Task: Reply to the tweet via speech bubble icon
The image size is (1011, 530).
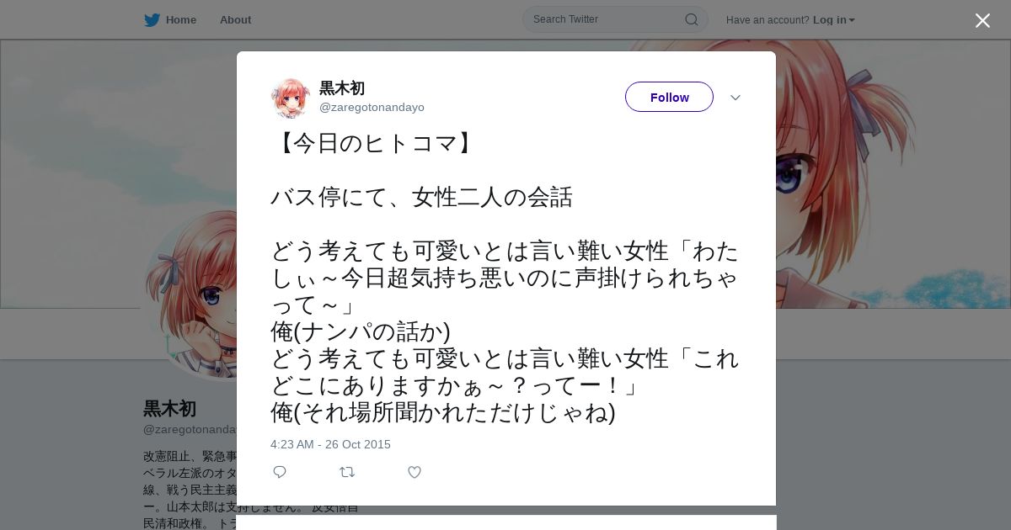Action: pos(280,472)
